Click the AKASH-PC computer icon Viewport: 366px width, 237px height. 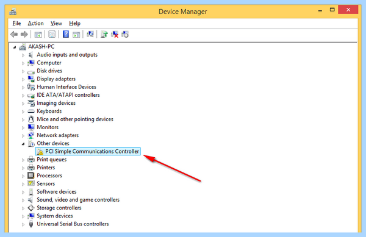(x=23, y=47)
